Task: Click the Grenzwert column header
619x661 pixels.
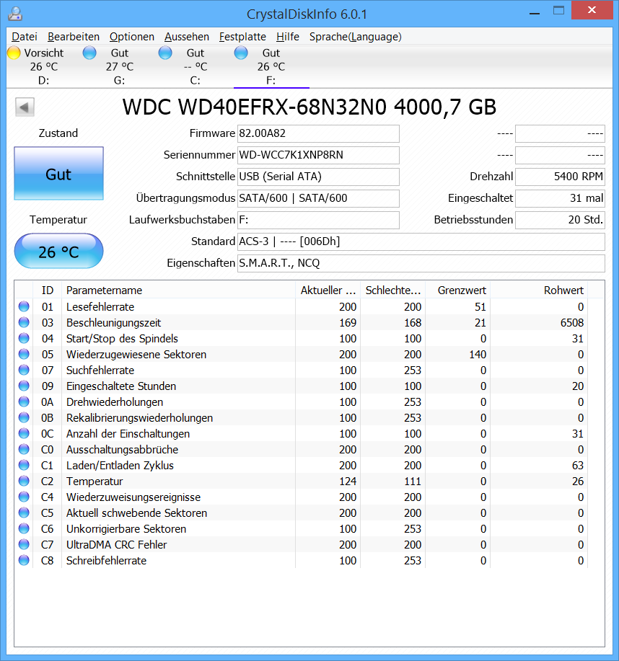Action: (458, 290)
